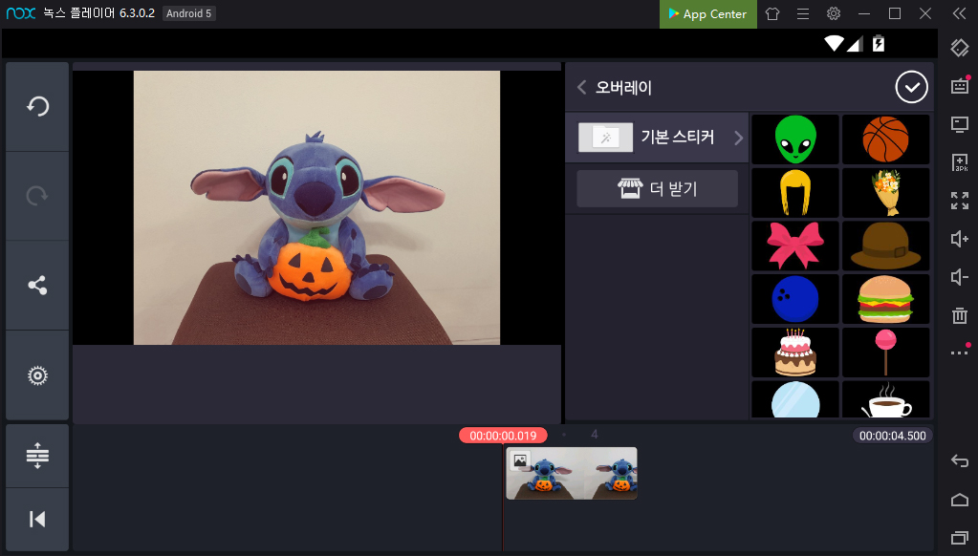Click the redo arrow icon
Viewport: 978px width, 556px height.
coord(37,196)
